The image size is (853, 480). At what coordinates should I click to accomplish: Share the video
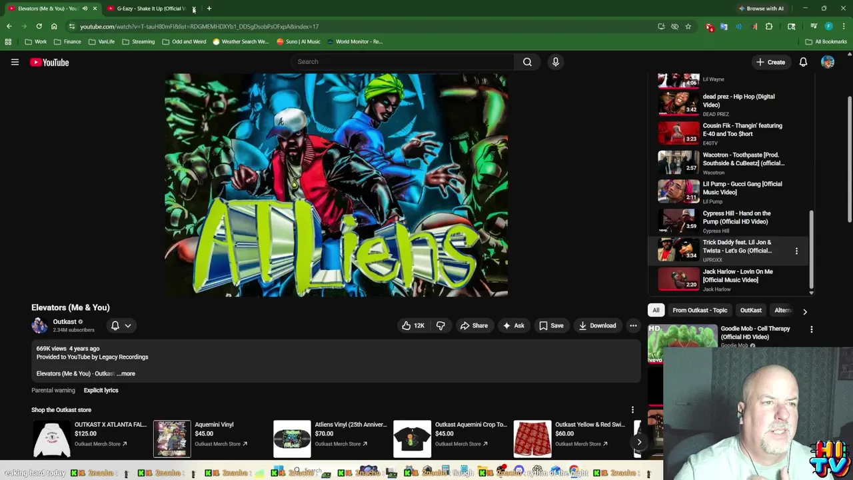click(x=474, y=325)
